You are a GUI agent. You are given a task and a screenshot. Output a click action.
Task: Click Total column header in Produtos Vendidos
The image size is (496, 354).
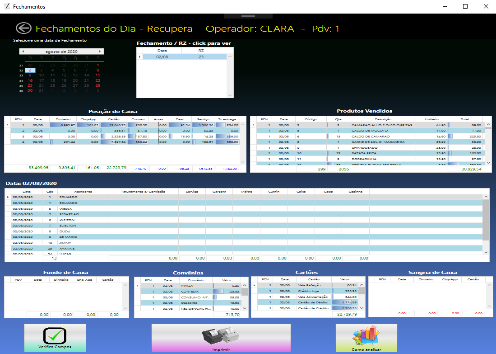[x=465, y=119]
